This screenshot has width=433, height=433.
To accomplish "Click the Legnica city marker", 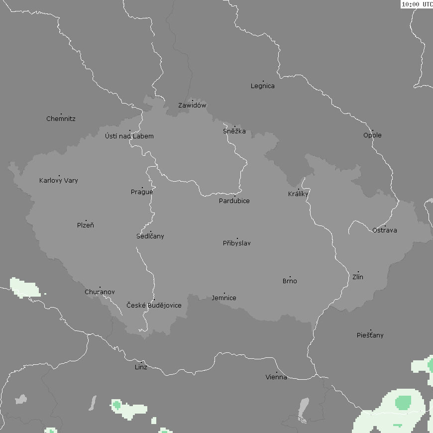I will click(263, 81).
